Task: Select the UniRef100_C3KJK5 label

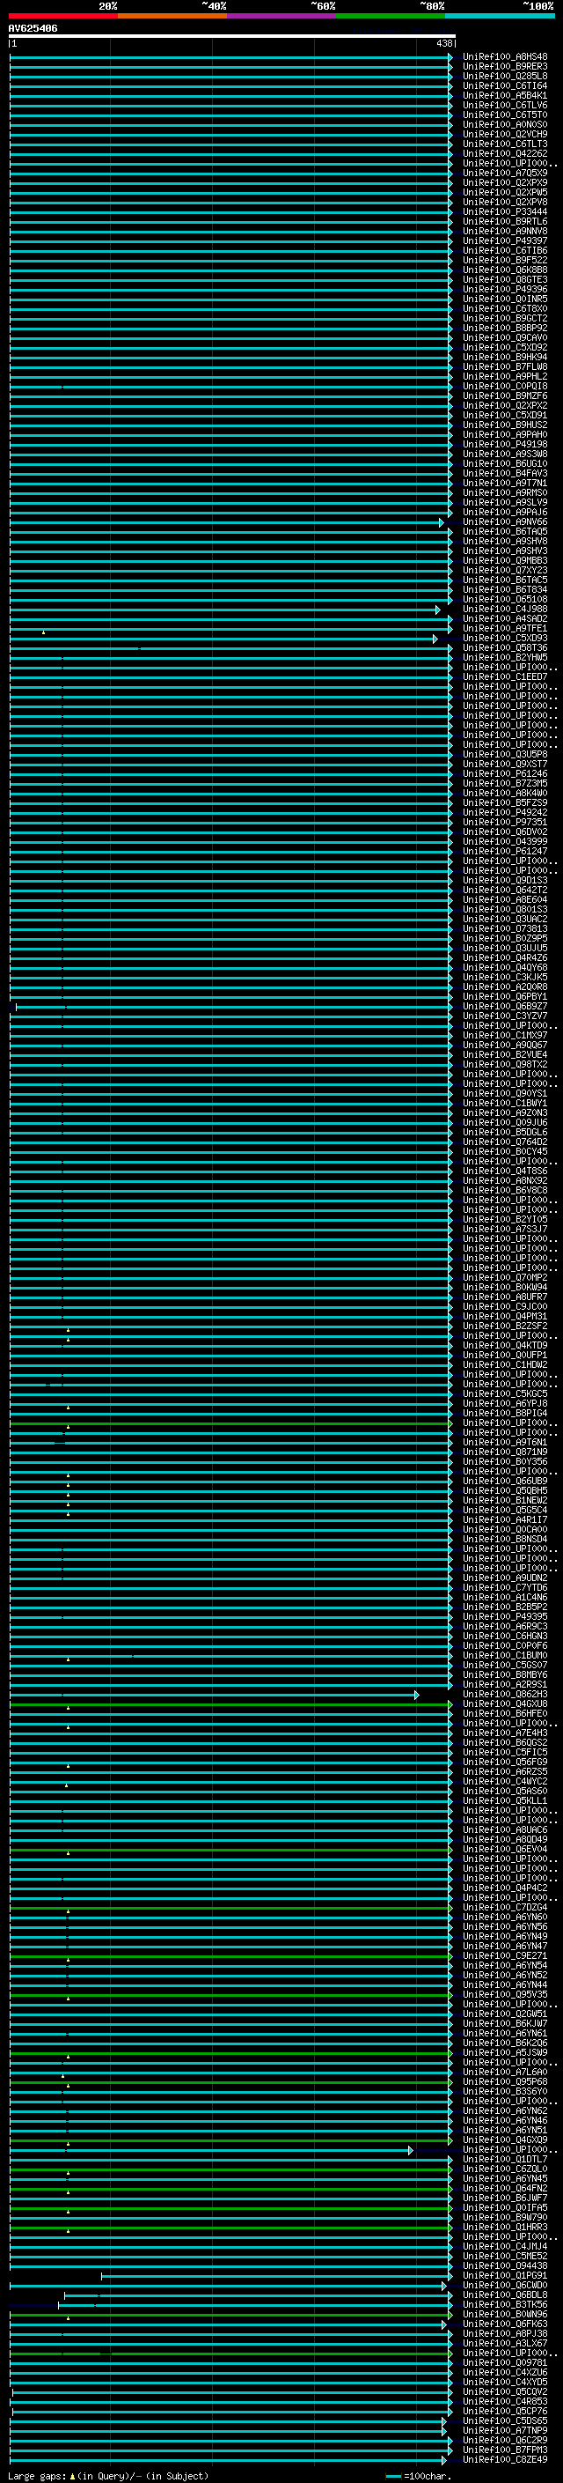Action: click(x=505, y=978)
